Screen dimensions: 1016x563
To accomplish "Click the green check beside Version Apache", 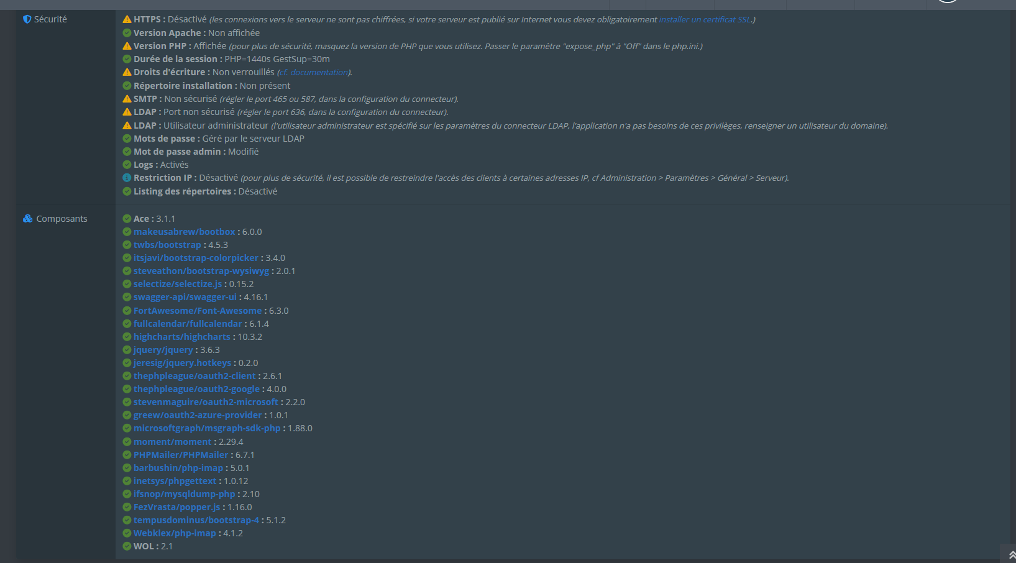I will pos(127,33).
